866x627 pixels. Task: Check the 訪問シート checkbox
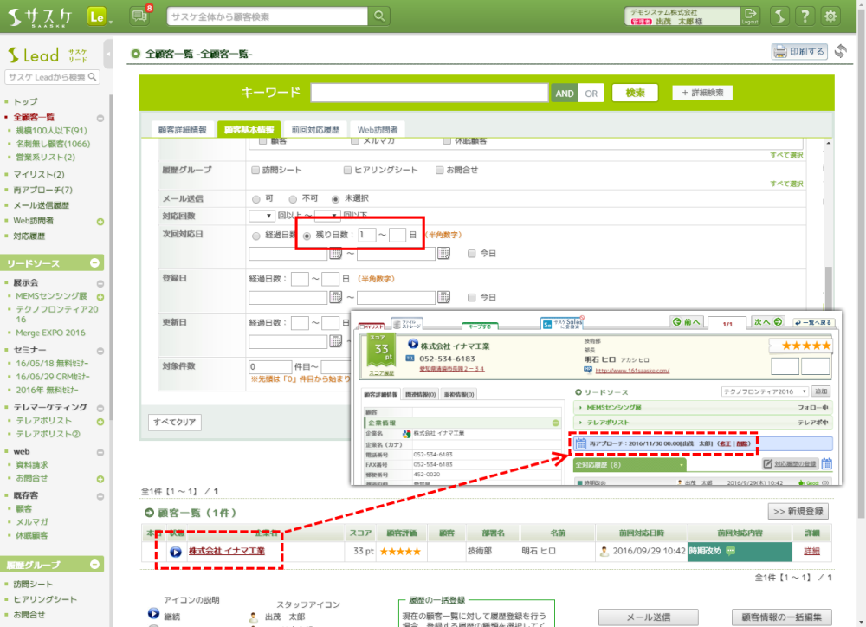pyautogui.click(x=255, y=170)
